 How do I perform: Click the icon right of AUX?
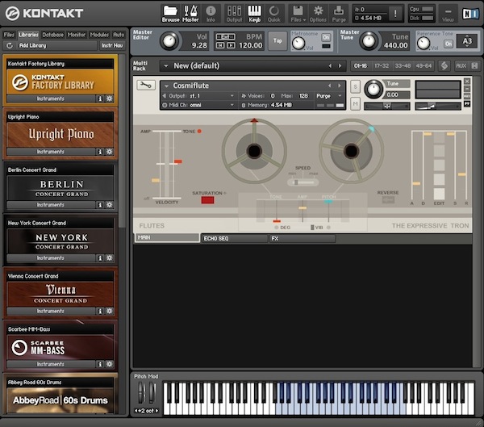point(475,65)
